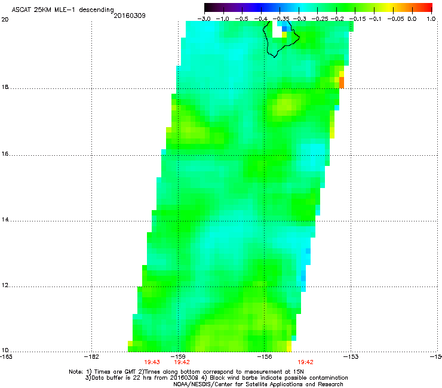442x388 pixels.
Task: Click the "-0.2" color bar label
Action: pos(337,19)
